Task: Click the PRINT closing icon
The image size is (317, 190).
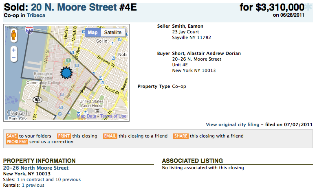Action: pos(64,136)
